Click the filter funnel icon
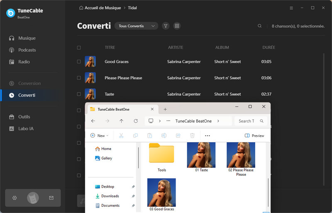 pos(166,26)
